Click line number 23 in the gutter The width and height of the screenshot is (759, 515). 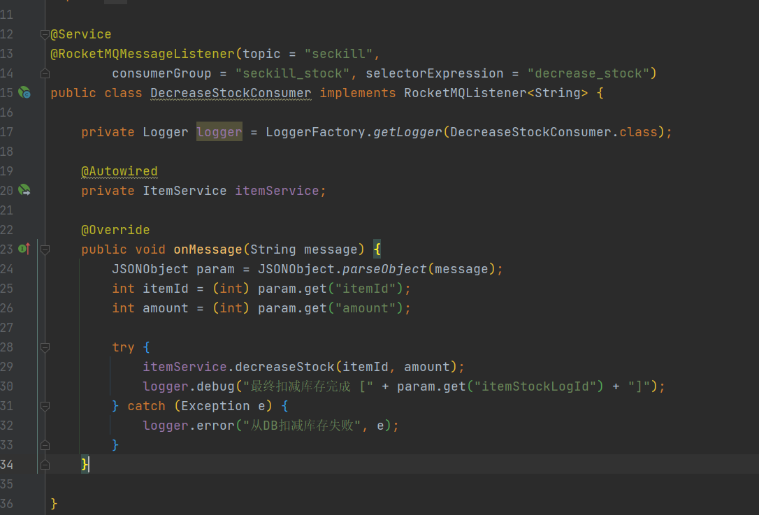pyautogui.click(x=6, y=249)
